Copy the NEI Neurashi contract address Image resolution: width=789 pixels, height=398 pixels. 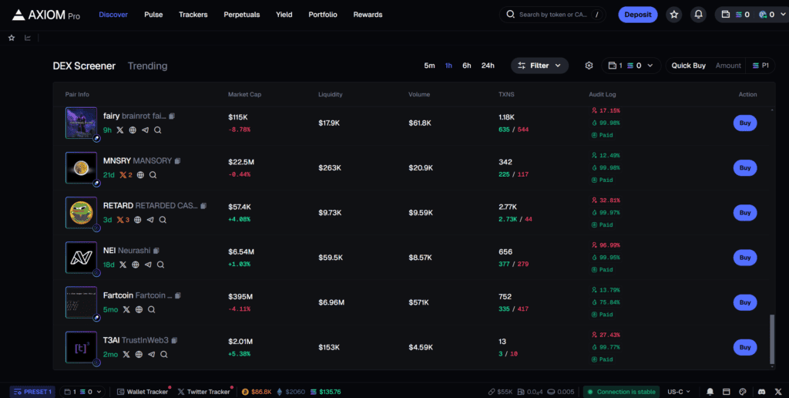pyautogui.click(x=156, y=251)
